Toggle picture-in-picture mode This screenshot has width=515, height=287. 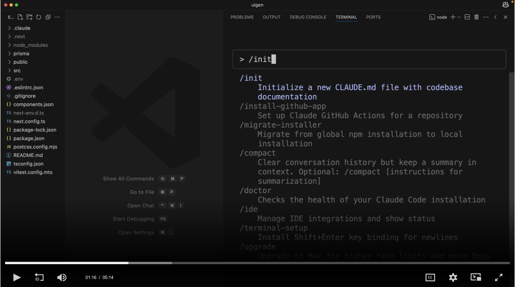coord(476,278)
